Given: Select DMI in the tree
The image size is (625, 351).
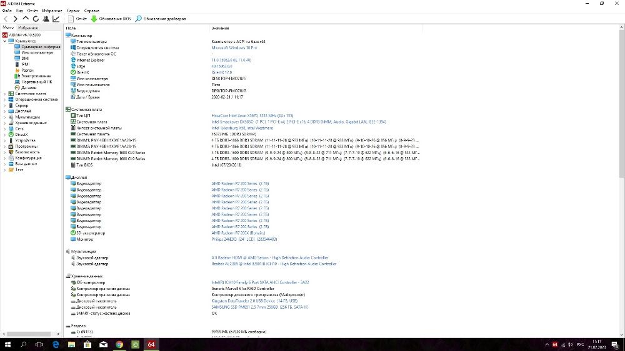Looking at the screenshot, I should coord(25,59).
